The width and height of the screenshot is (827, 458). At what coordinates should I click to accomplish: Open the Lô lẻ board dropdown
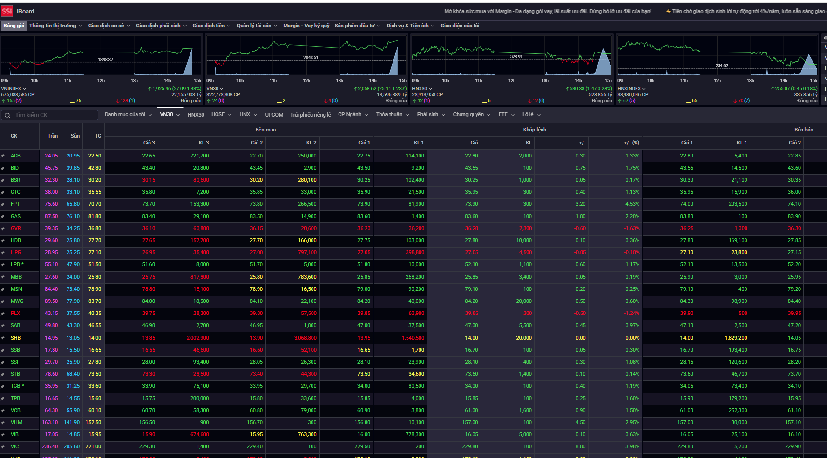531,115
